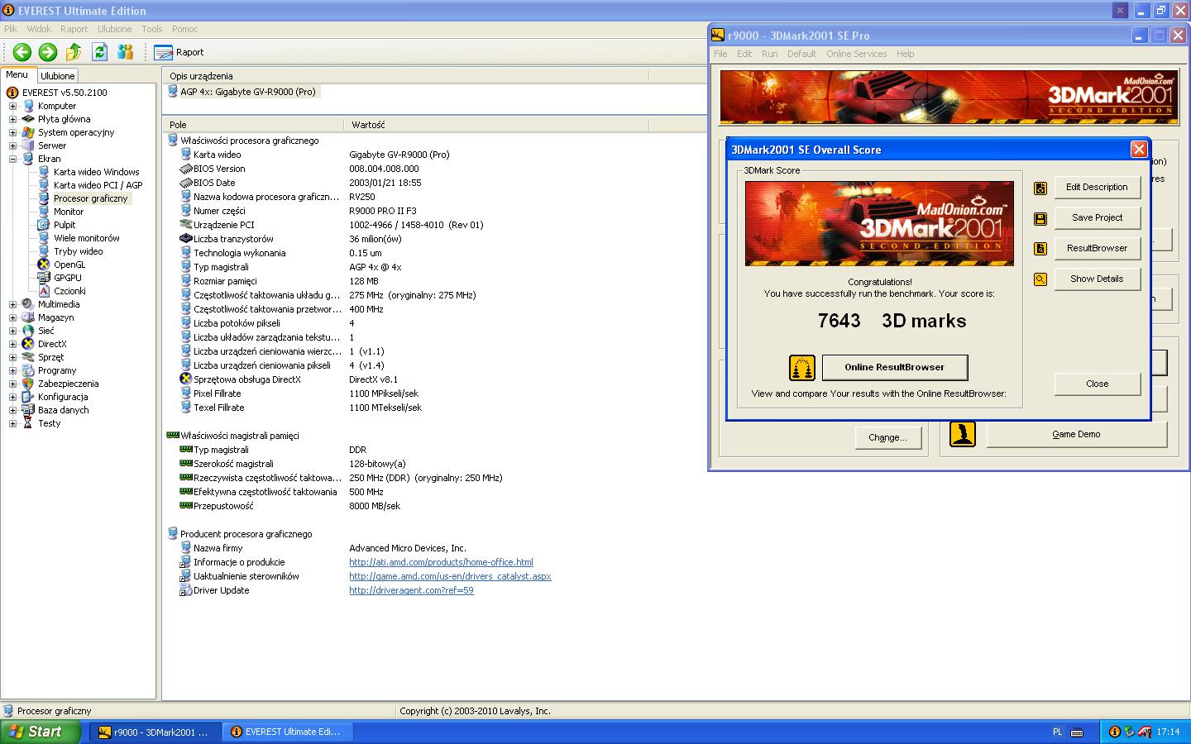
Task: Select OpenGL in the Ekran tree
Action: point(69,265)
